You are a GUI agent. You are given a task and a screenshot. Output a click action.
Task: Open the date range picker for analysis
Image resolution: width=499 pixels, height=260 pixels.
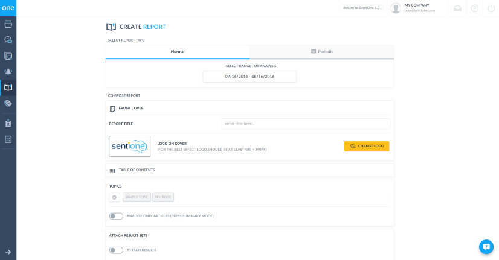pos(249,77)
